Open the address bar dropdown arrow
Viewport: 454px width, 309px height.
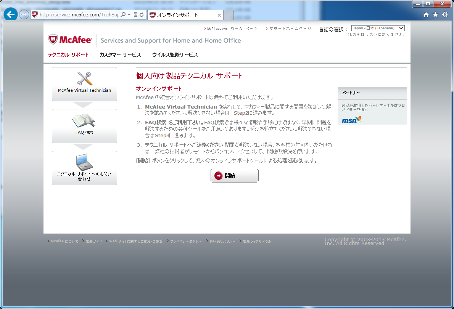tap(129, 14)
